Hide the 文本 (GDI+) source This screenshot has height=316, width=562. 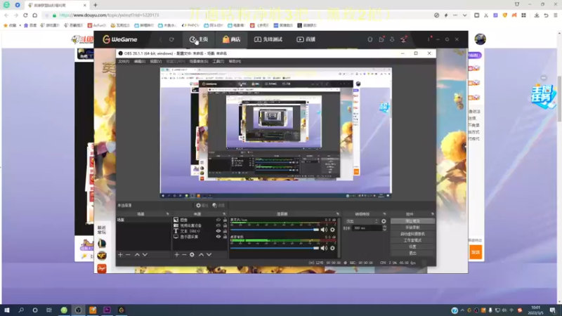tap(218, 231)
